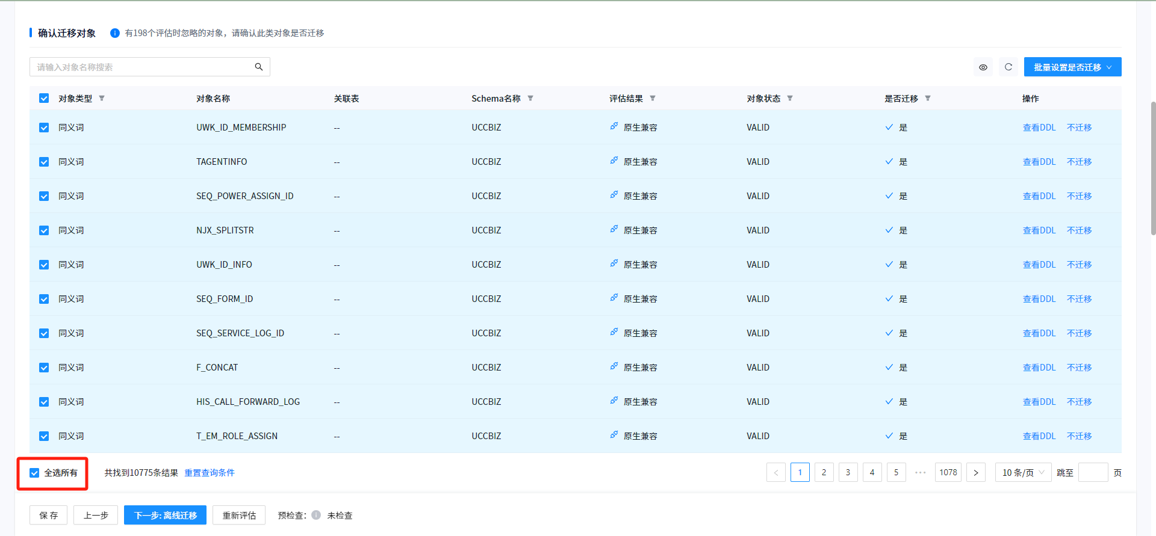Screen dimensions: 1156x536
Task: Click the 原生兼容 icon for SEQ_POWER_ASSIGN_ID
Action: point(614,195)
